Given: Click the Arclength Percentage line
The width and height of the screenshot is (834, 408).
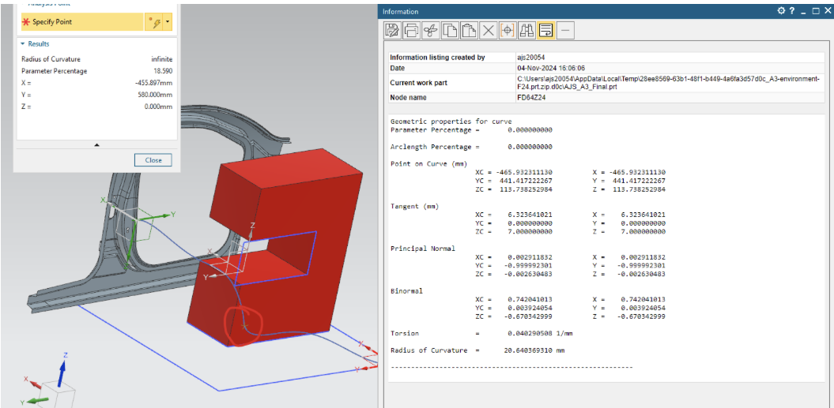Looking at the screenshot, I should pyautogui.click(x=471, y=147).
